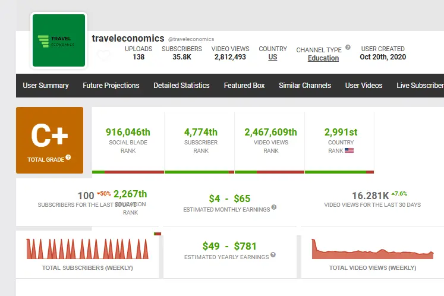Click the 35.8K subscribers count

tap(182, 57)
